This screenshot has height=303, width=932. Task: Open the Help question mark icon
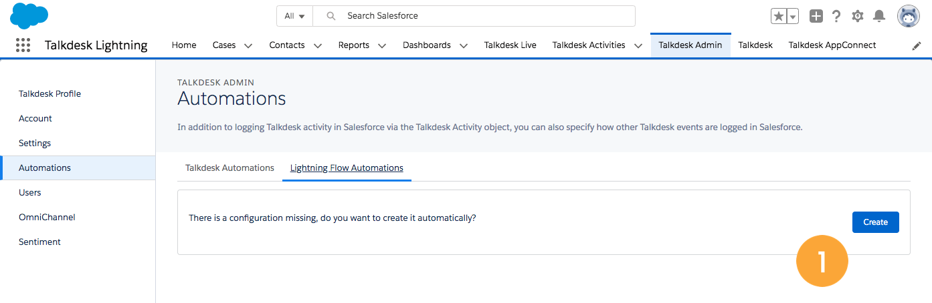836,16
